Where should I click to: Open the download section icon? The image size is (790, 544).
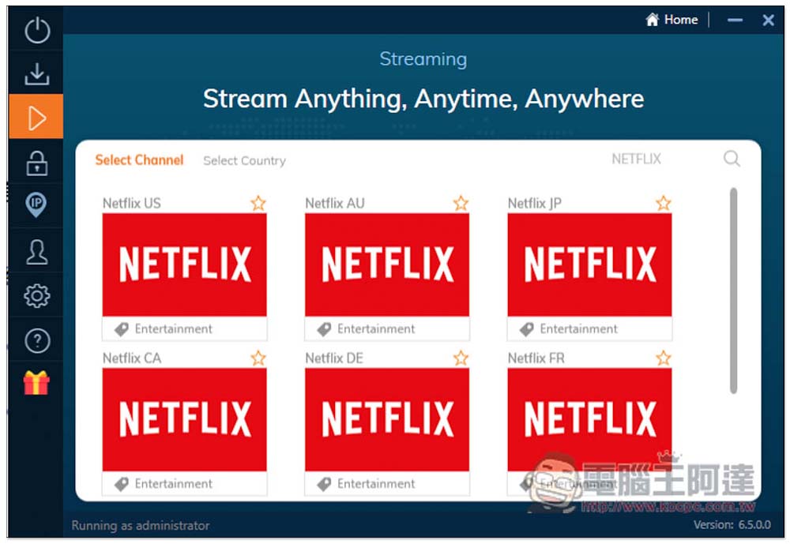pos(37,73)
